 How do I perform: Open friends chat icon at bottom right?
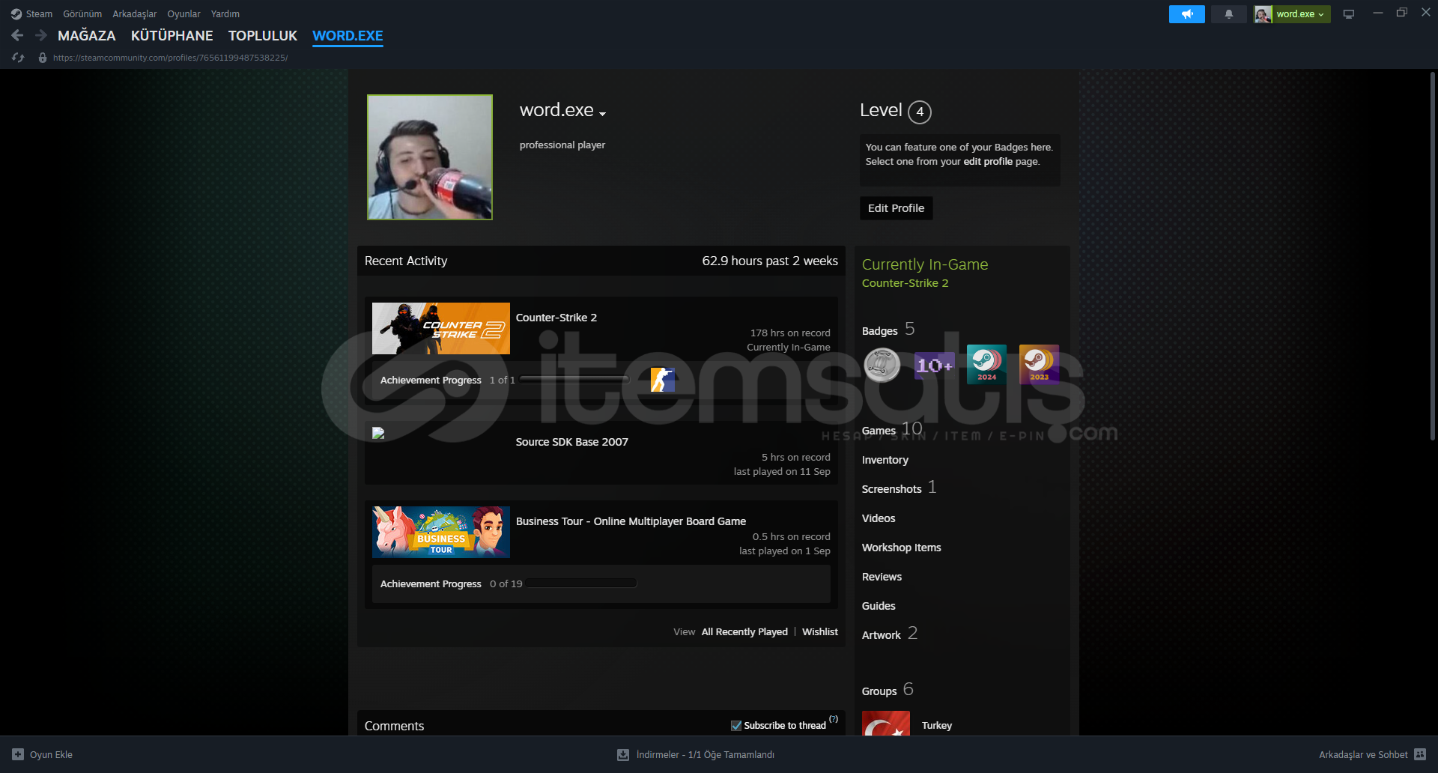(x=1420, y=754)
